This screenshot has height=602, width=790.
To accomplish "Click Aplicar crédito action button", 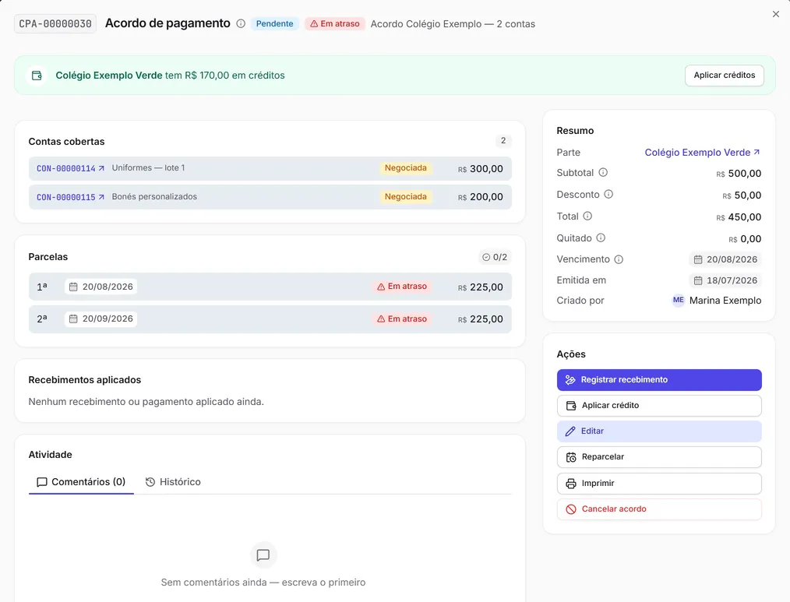I will point(659,406).
